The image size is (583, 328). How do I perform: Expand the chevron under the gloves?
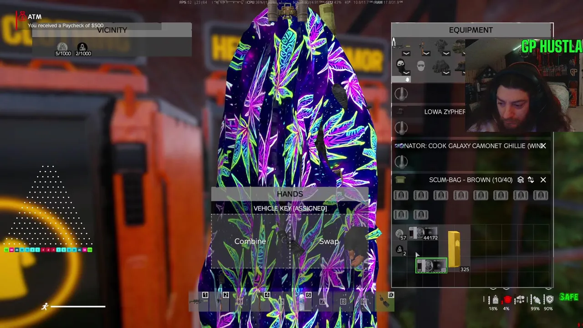pyautogui.click(x=446, y=73)
